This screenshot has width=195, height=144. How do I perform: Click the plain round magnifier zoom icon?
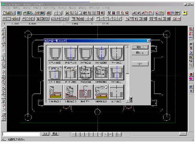coord(80,13)
